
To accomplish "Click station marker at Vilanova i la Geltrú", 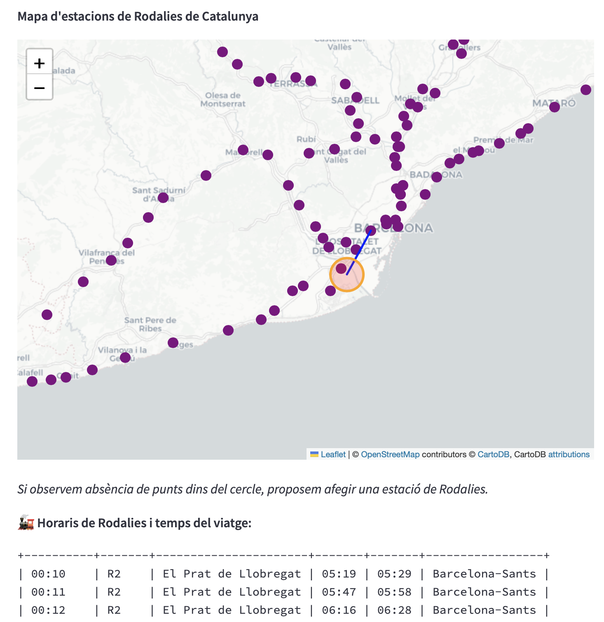I will tap(125, 358).
